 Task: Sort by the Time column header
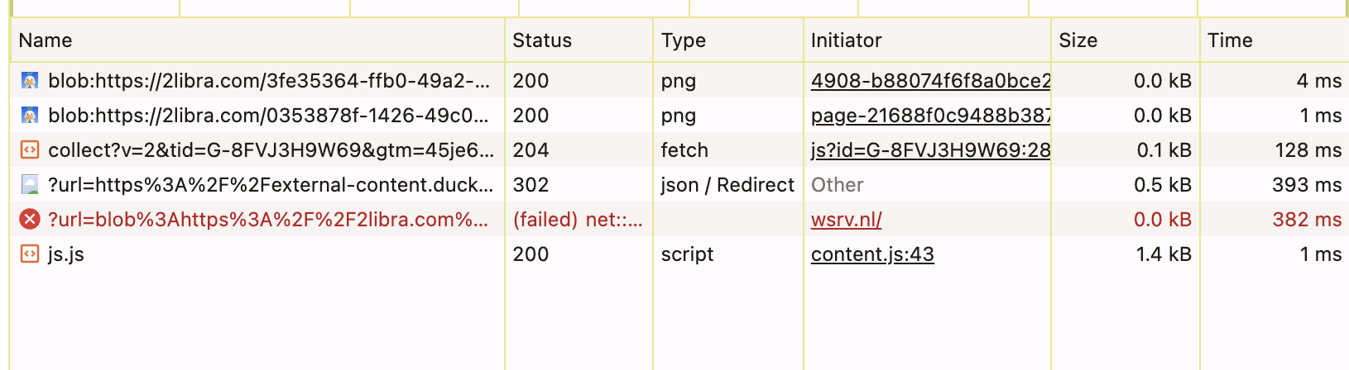[1230, 40]
